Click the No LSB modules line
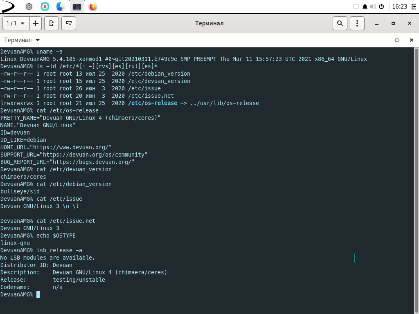 (47, 258)
